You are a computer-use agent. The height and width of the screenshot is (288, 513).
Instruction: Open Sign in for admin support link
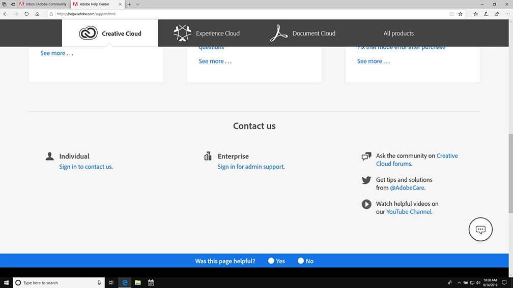click(x=251, y=167)
